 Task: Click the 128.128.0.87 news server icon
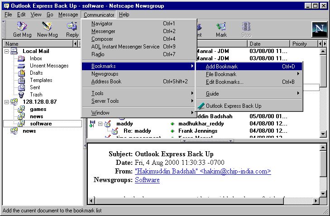pos(14,102)
